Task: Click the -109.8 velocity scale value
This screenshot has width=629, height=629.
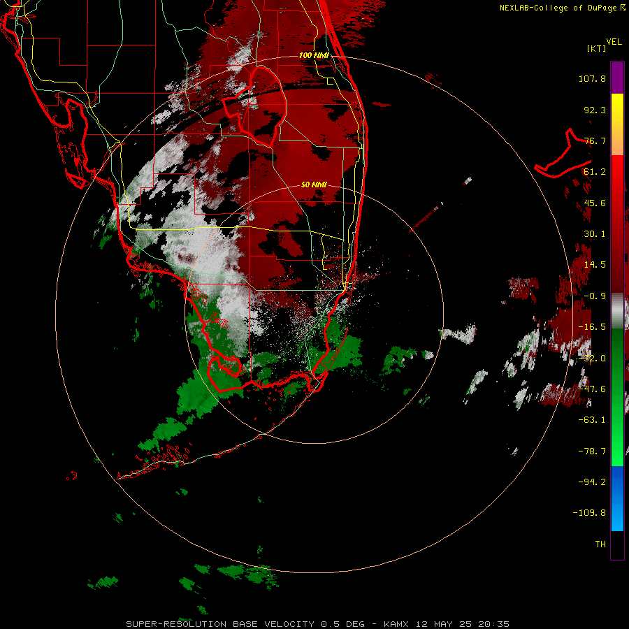Action: pyautogui.click(x=589, y=513)
